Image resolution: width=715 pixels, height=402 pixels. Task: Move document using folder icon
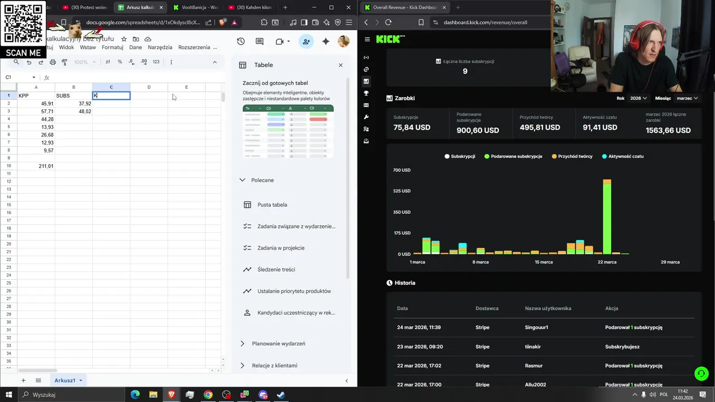136,39
